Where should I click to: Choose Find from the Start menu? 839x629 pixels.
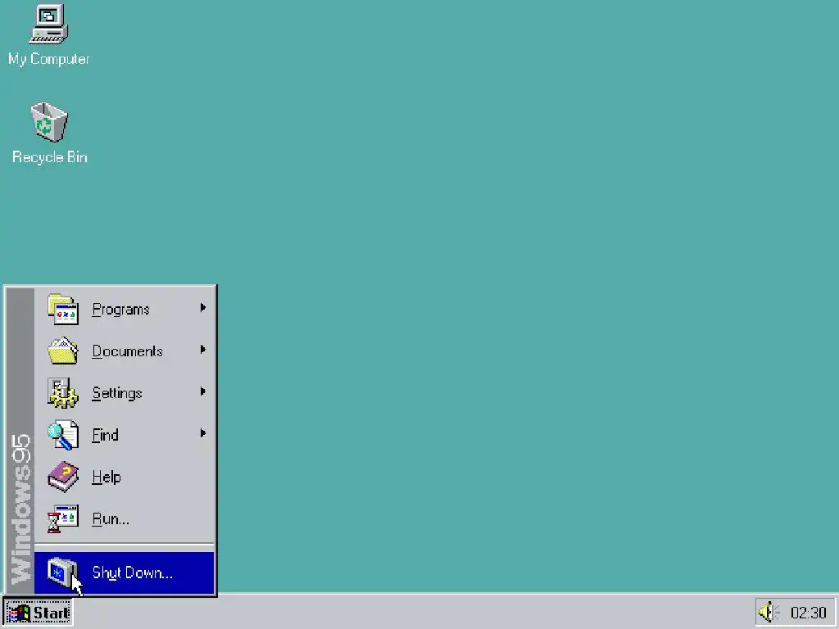[x=125, y=435]
